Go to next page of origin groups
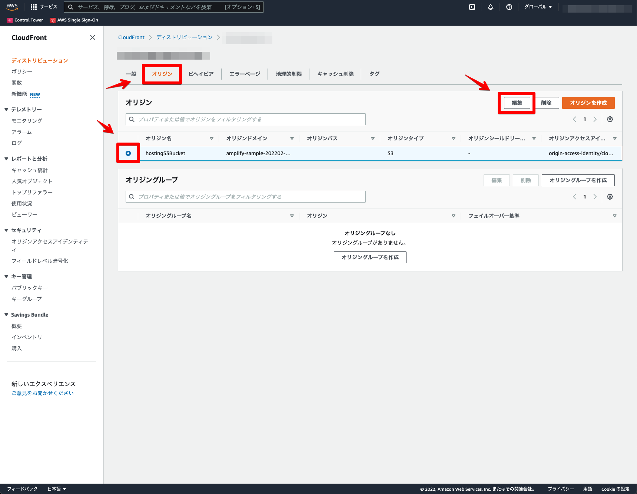Screen dimensions: 637x494 point(595,197)
